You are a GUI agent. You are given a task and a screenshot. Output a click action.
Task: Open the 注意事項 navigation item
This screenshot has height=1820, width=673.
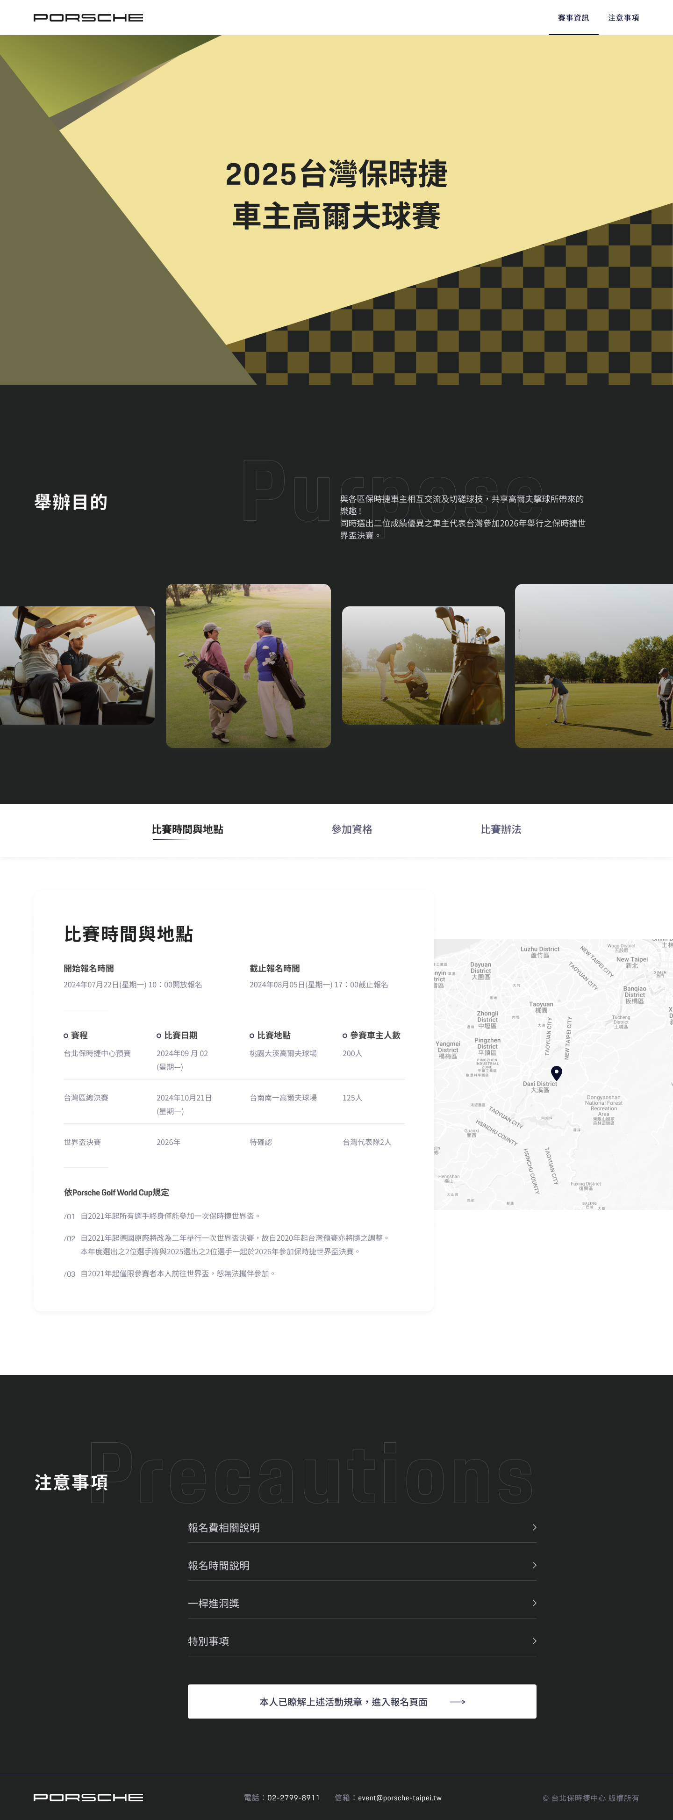pos(623,18)
